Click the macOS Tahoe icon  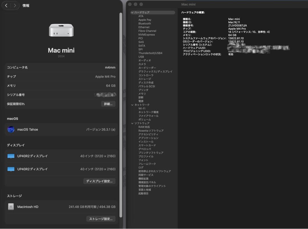tap(11, 130)
